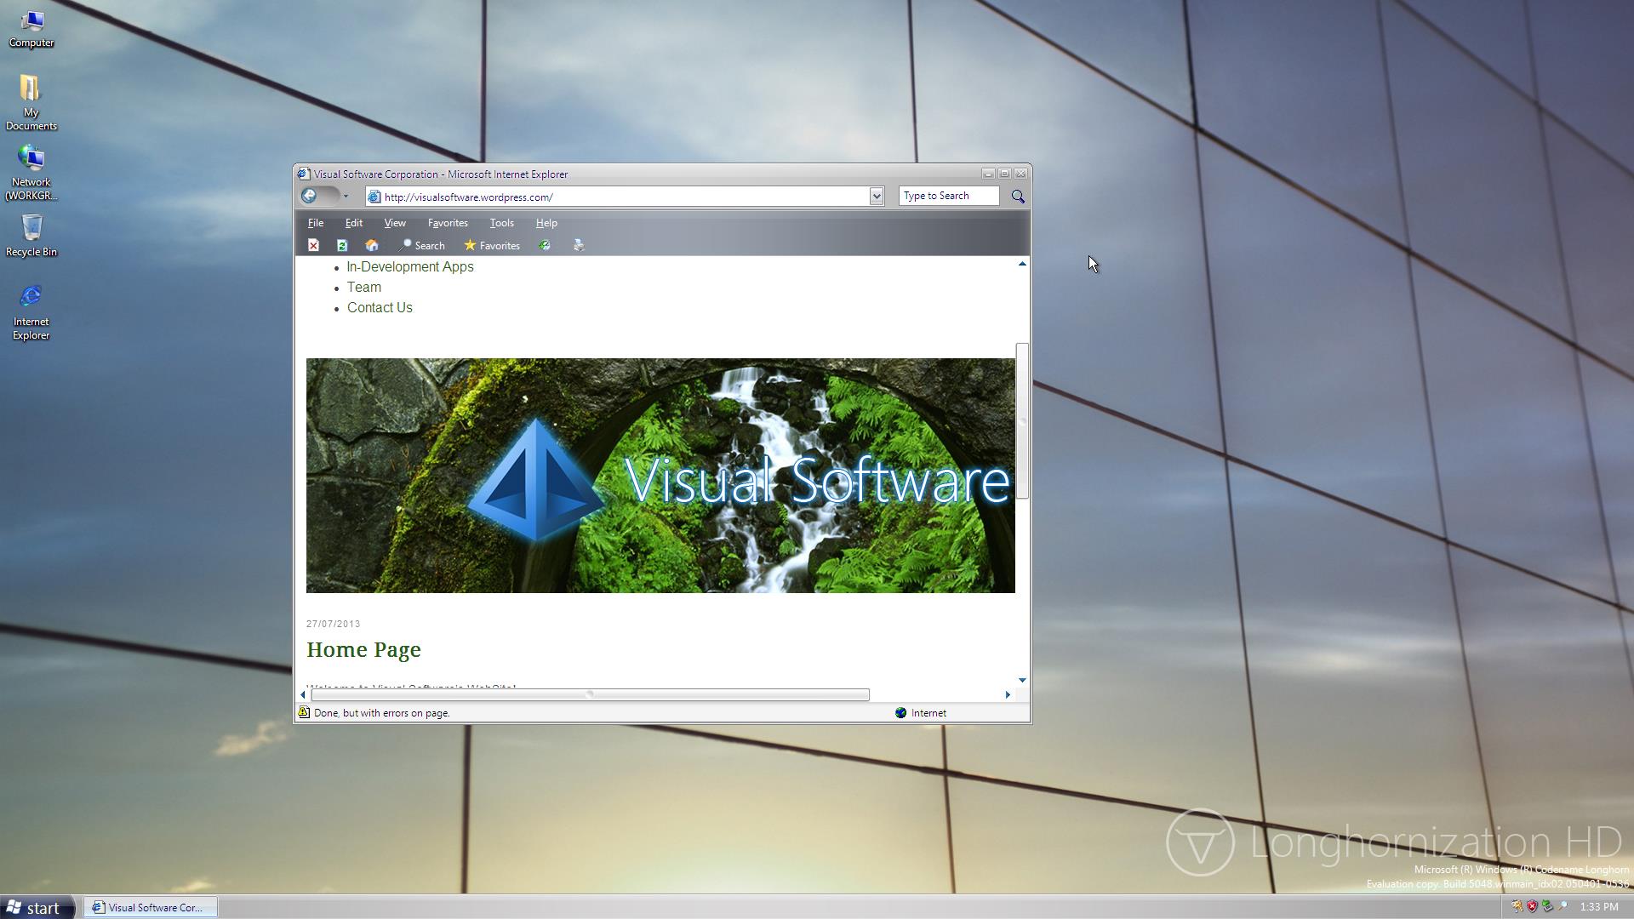Click the scroll down arrow on the page

(x=1022, y=680)
